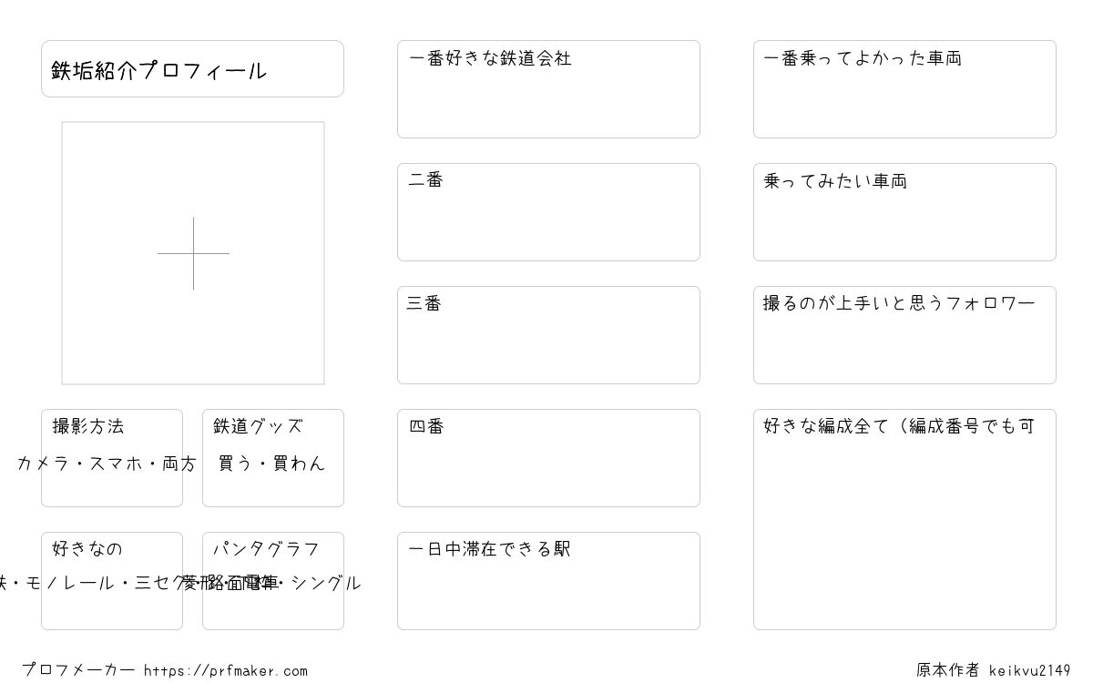Click the パンタグラフ box
Screen dimensions: 1093x683
(273, 581)
